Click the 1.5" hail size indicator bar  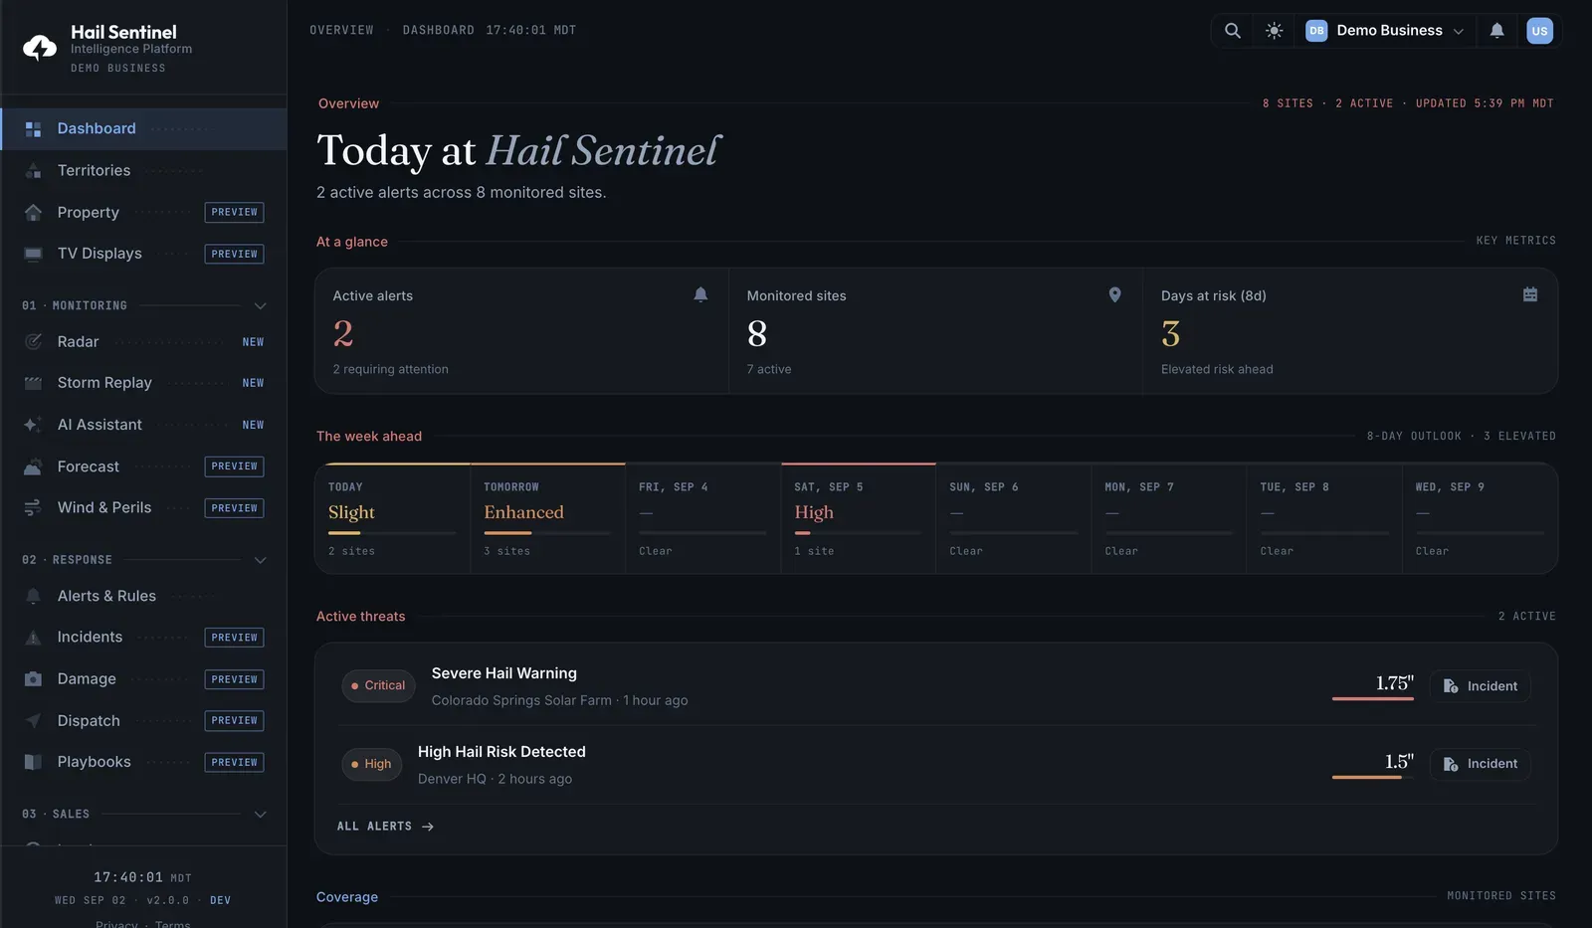1373,777
